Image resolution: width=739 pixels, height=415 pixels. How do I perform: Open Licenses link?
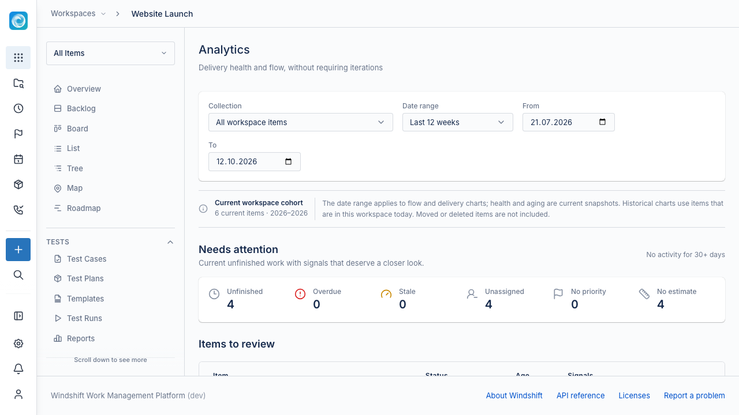click(x=635, y=395)
